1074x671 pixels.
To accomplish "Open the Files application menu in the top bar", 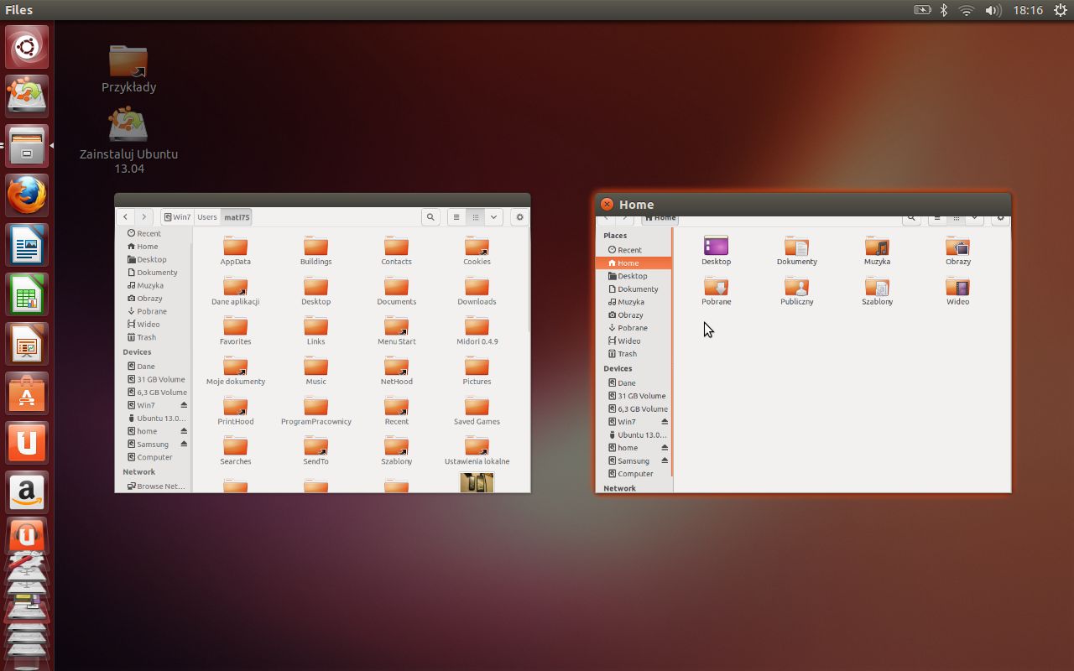I will tap(19, 10).
